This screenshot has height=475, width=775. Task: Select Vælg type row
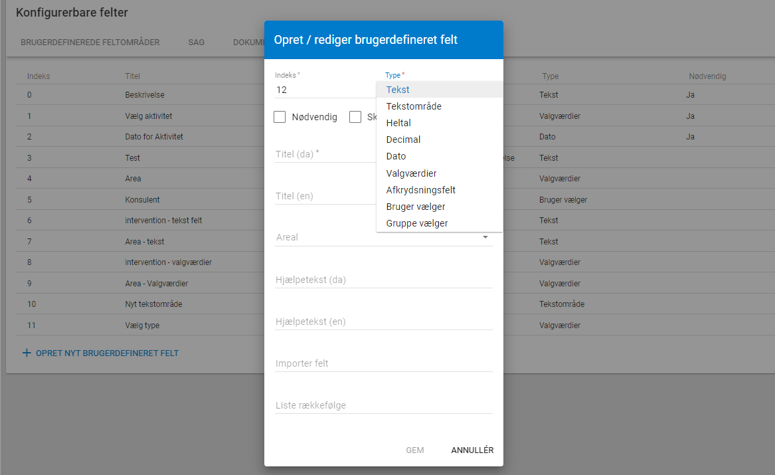pyautogui.click(x=142, y=326)
